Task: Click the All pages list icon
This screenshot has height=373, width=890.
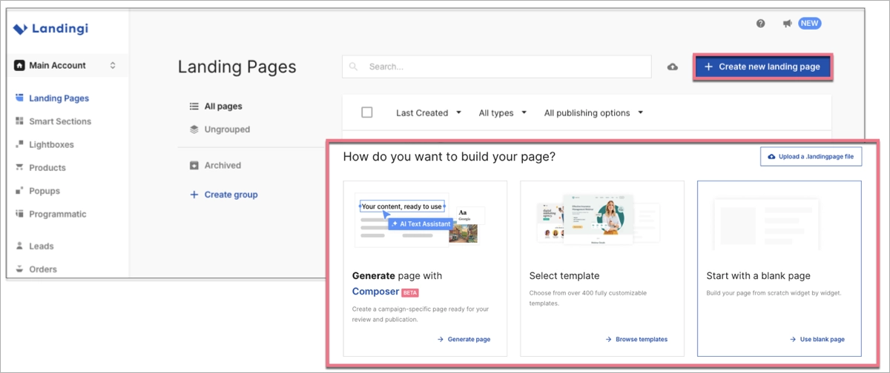Action: (x=194, y=107)
